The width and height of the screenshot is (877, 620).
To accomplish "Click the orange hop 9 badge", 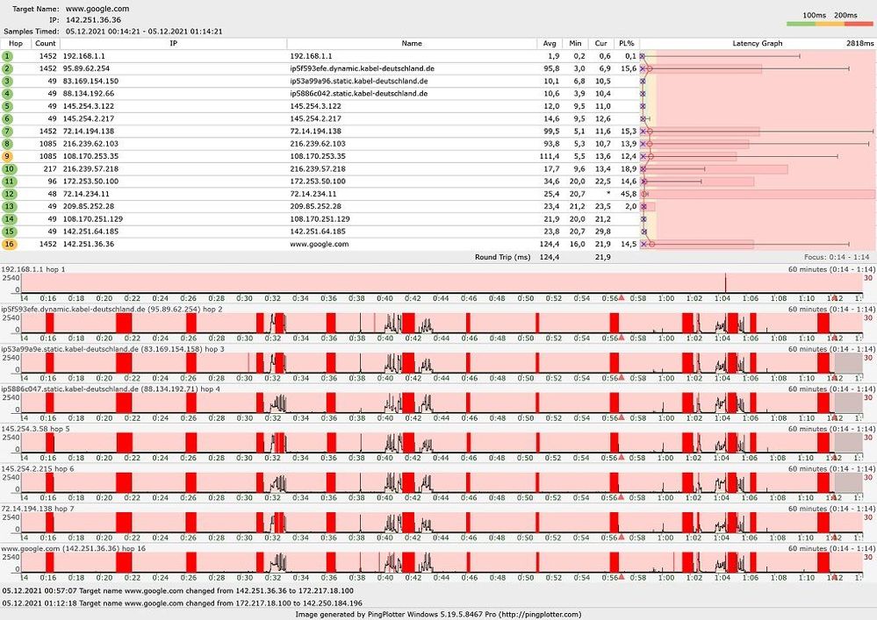I will point(7,156).
